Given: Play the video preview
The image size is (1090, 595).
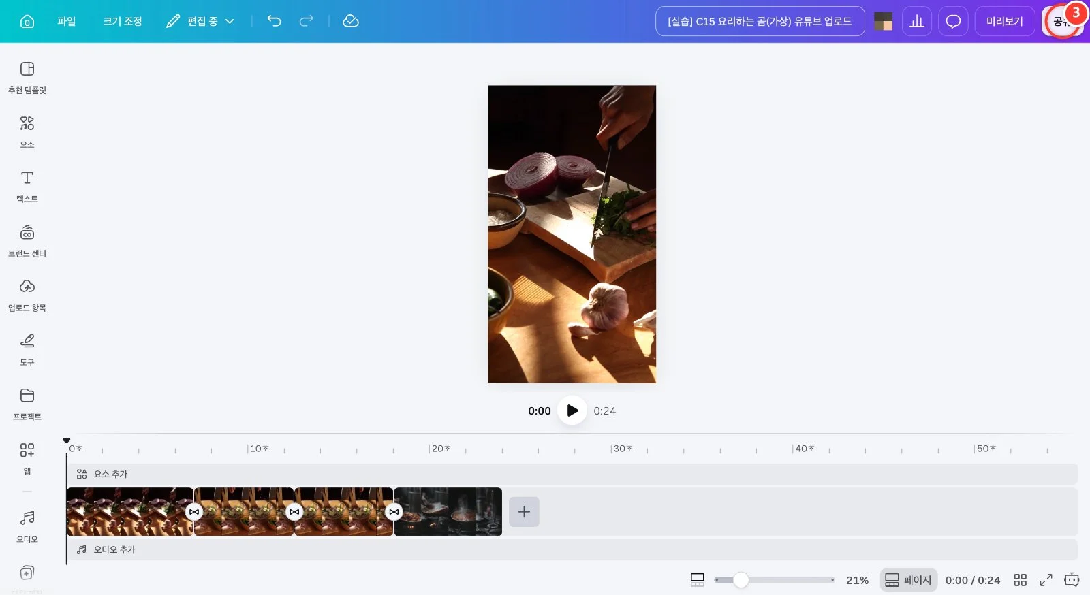Looking at the screenshot, I should (x=572, y=411).
